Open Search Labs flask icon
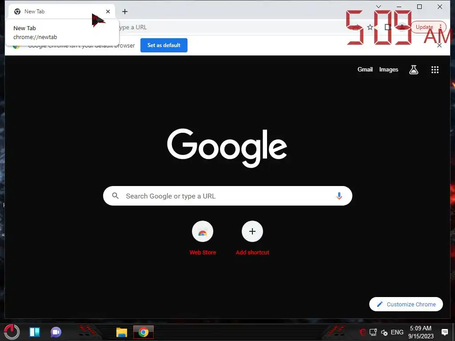The image size is (455, 341). click(414, 70)
